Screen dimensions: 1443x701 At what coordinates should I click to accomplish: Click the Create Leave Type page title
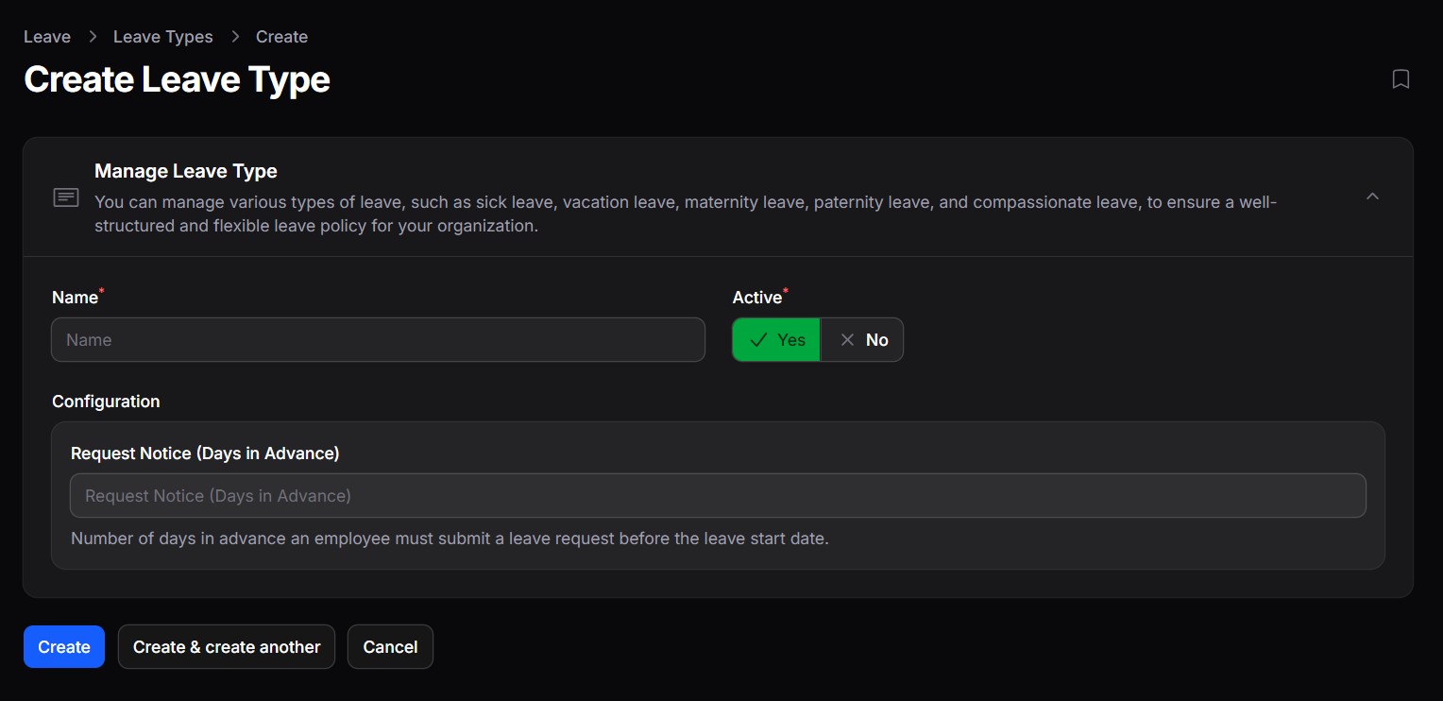click(177, 79)
